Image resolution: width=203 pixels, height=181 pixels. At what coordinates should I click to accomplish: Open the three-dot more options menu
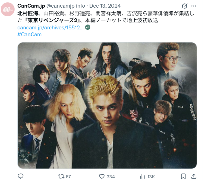[x=194, y=6]
